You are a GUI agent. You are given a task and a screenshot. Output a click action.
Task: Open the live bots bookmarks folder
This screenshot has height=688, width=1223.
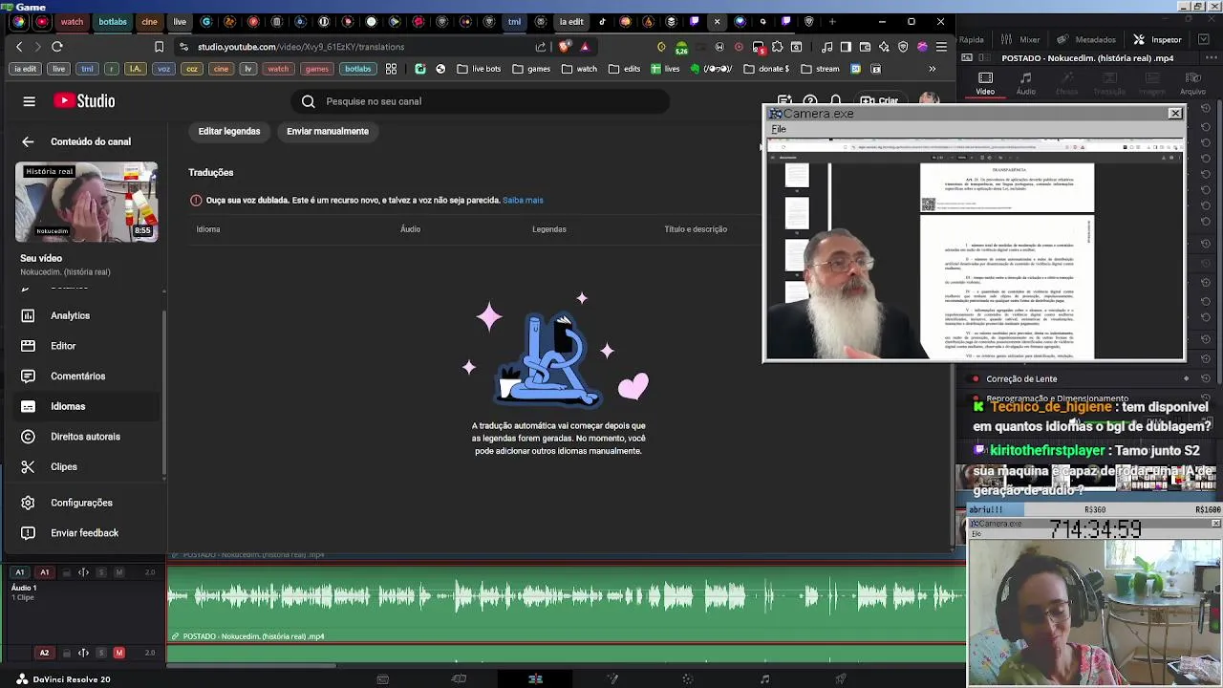pyautogui.click(x=479, y=69)
